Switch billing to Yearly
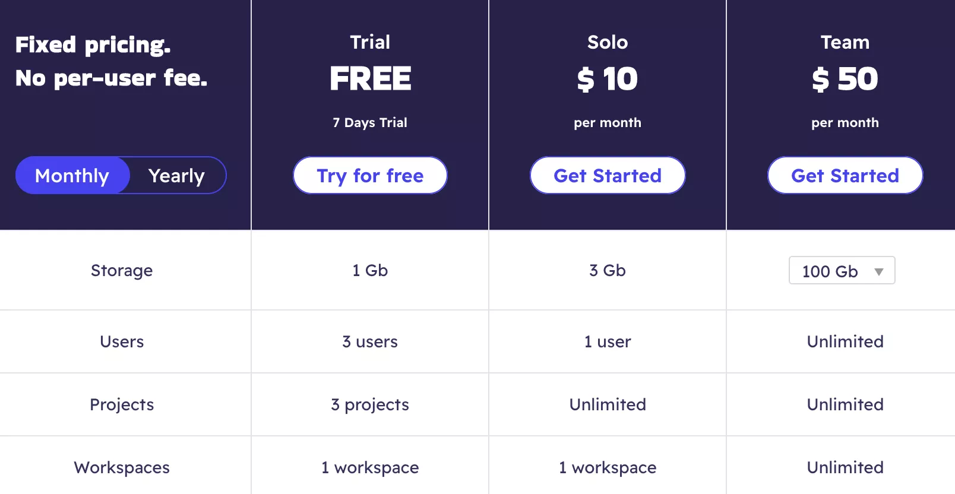 pos(177,175)
